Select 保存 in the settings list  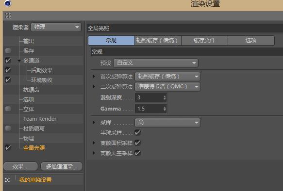point(29,51)
